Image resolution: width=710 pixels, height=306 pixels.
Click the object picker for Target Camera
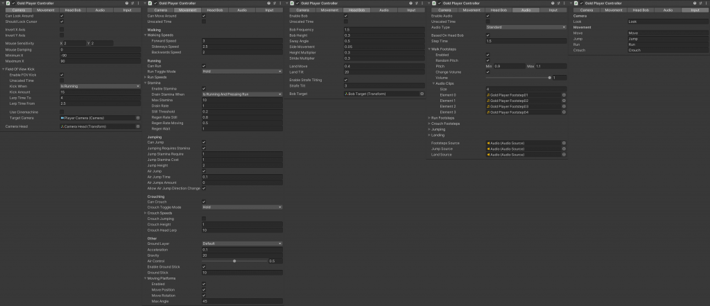tap(138, 118)
